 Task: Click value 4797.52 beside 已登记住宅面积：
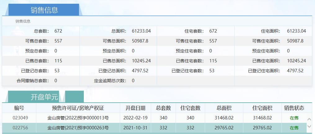tap(295, 71)
